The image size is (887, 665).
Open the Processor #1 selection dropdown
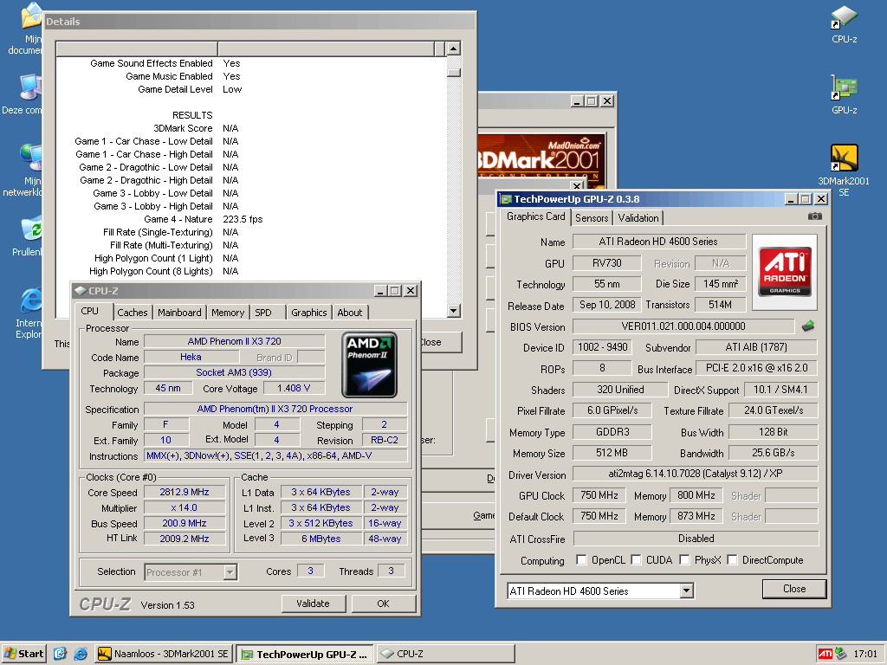[x=230, y=571]
